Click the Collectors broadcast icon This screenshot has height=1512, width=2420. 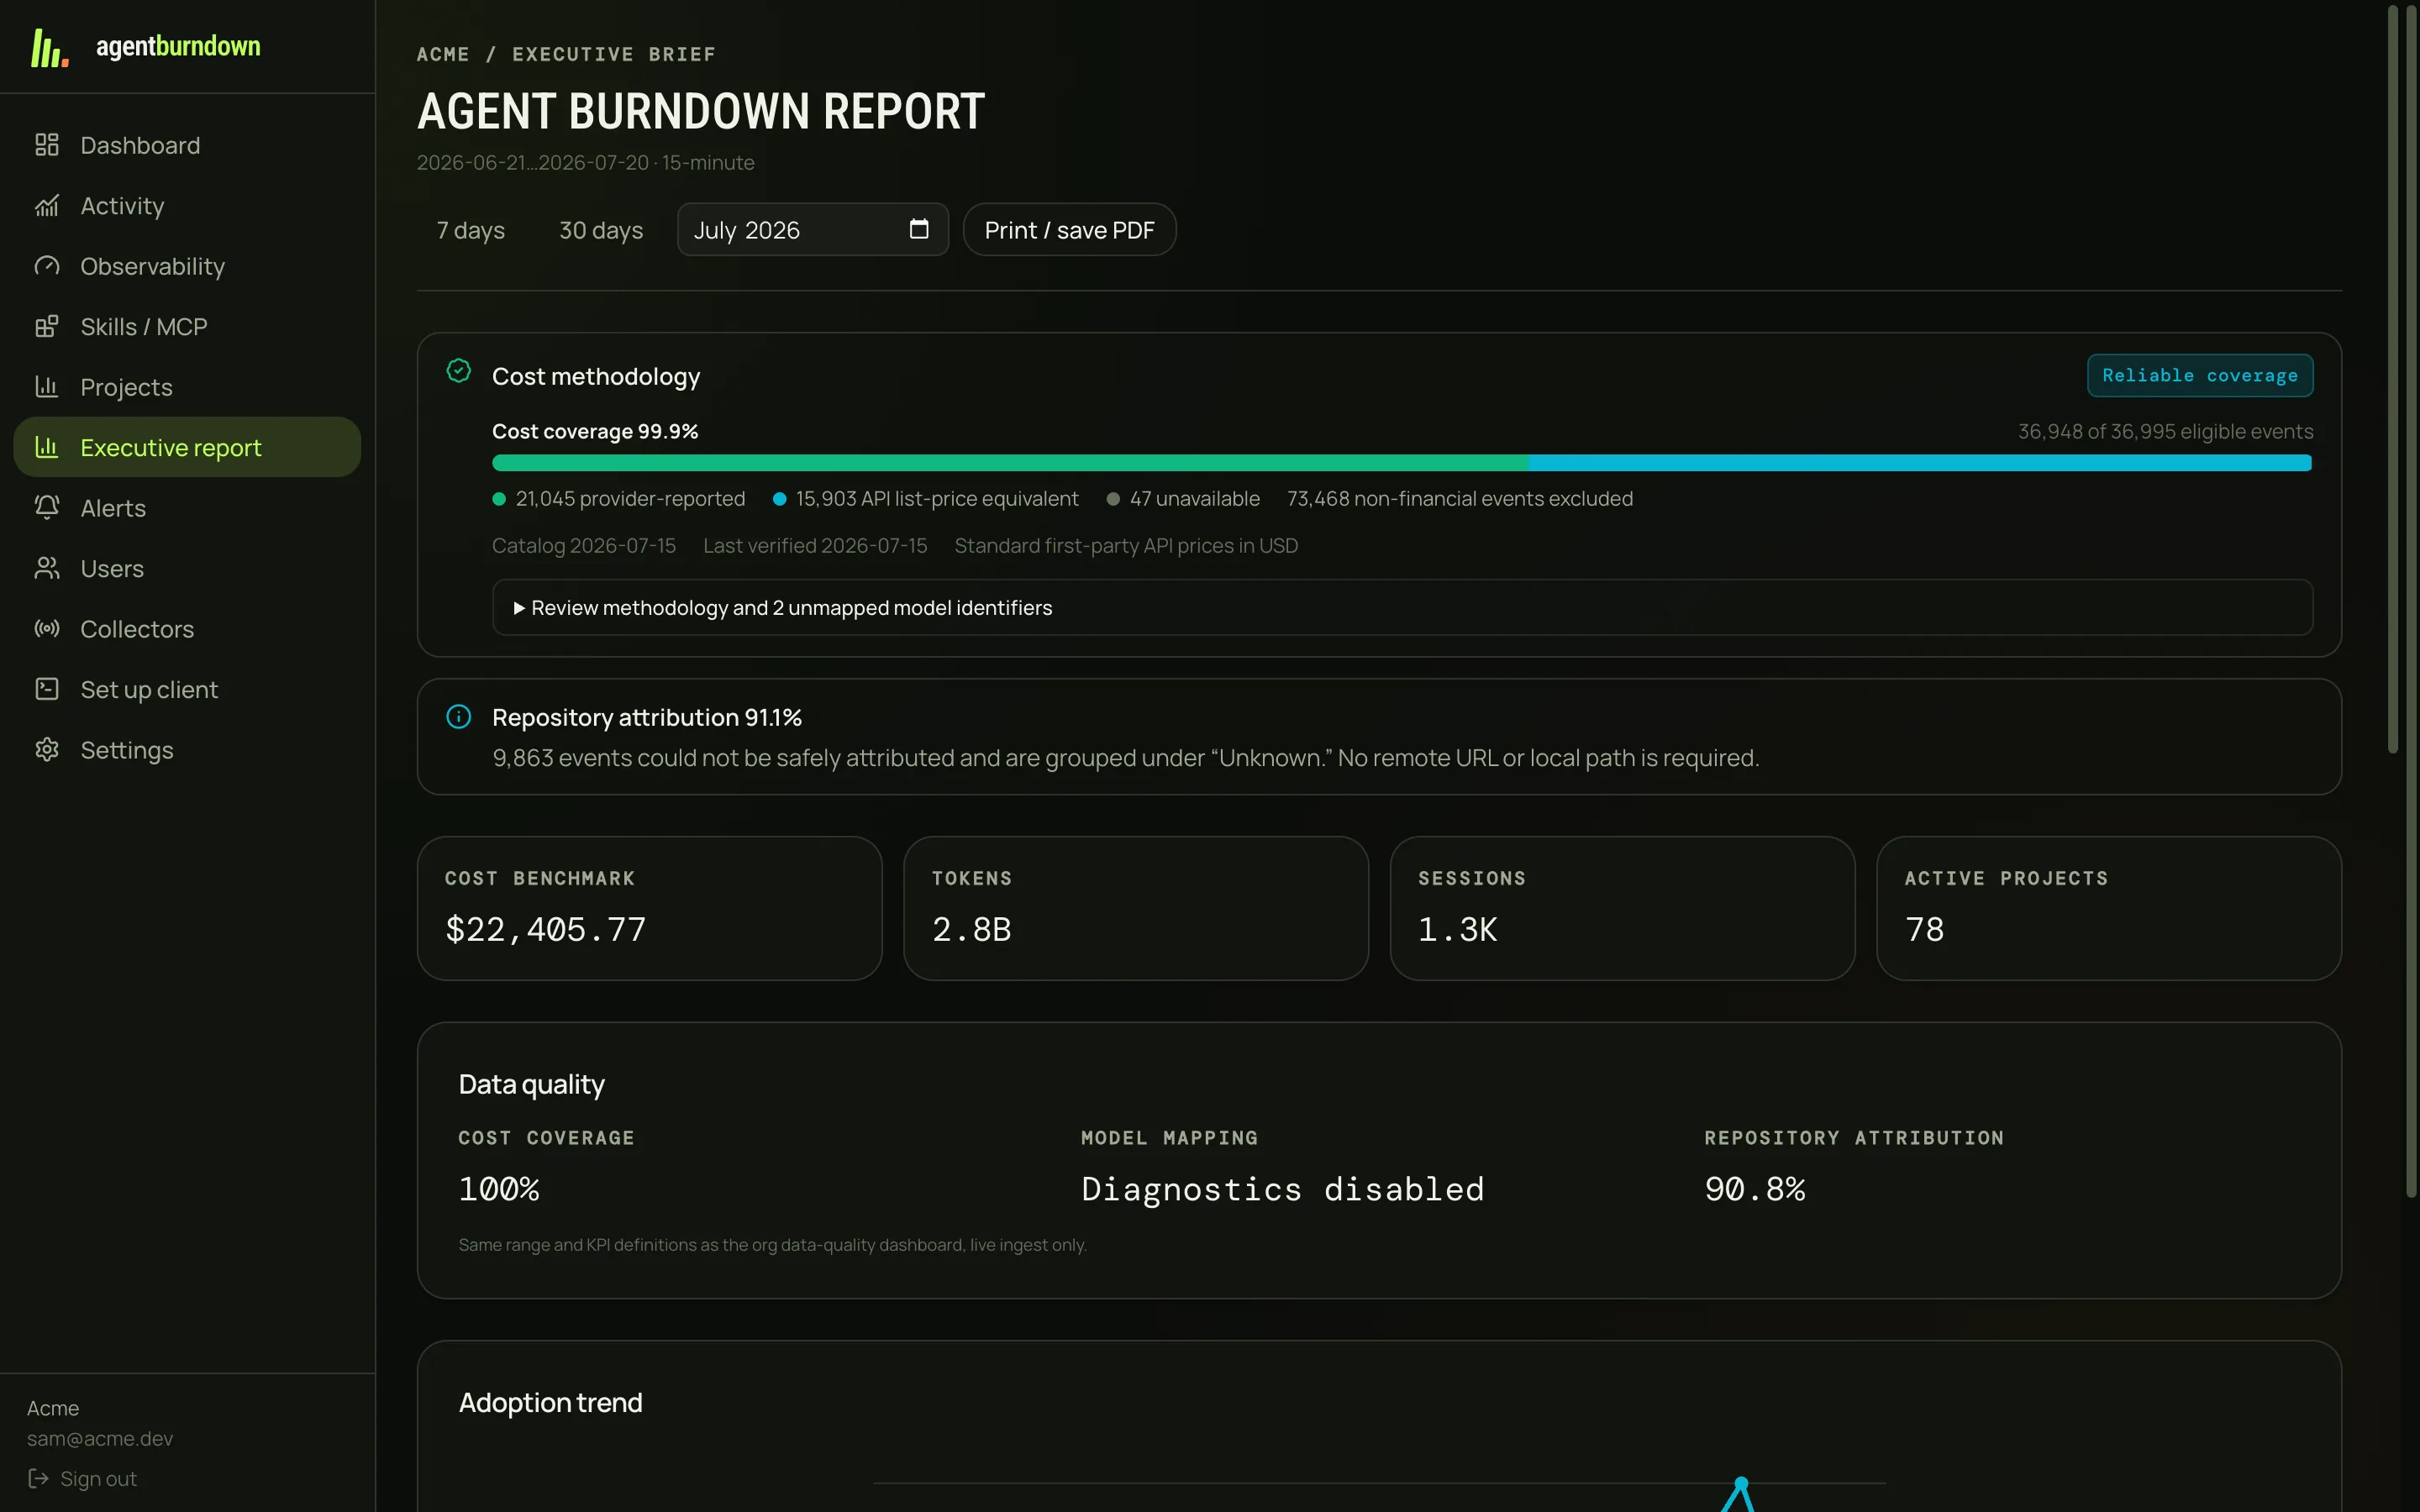click(x=47, y=629)
